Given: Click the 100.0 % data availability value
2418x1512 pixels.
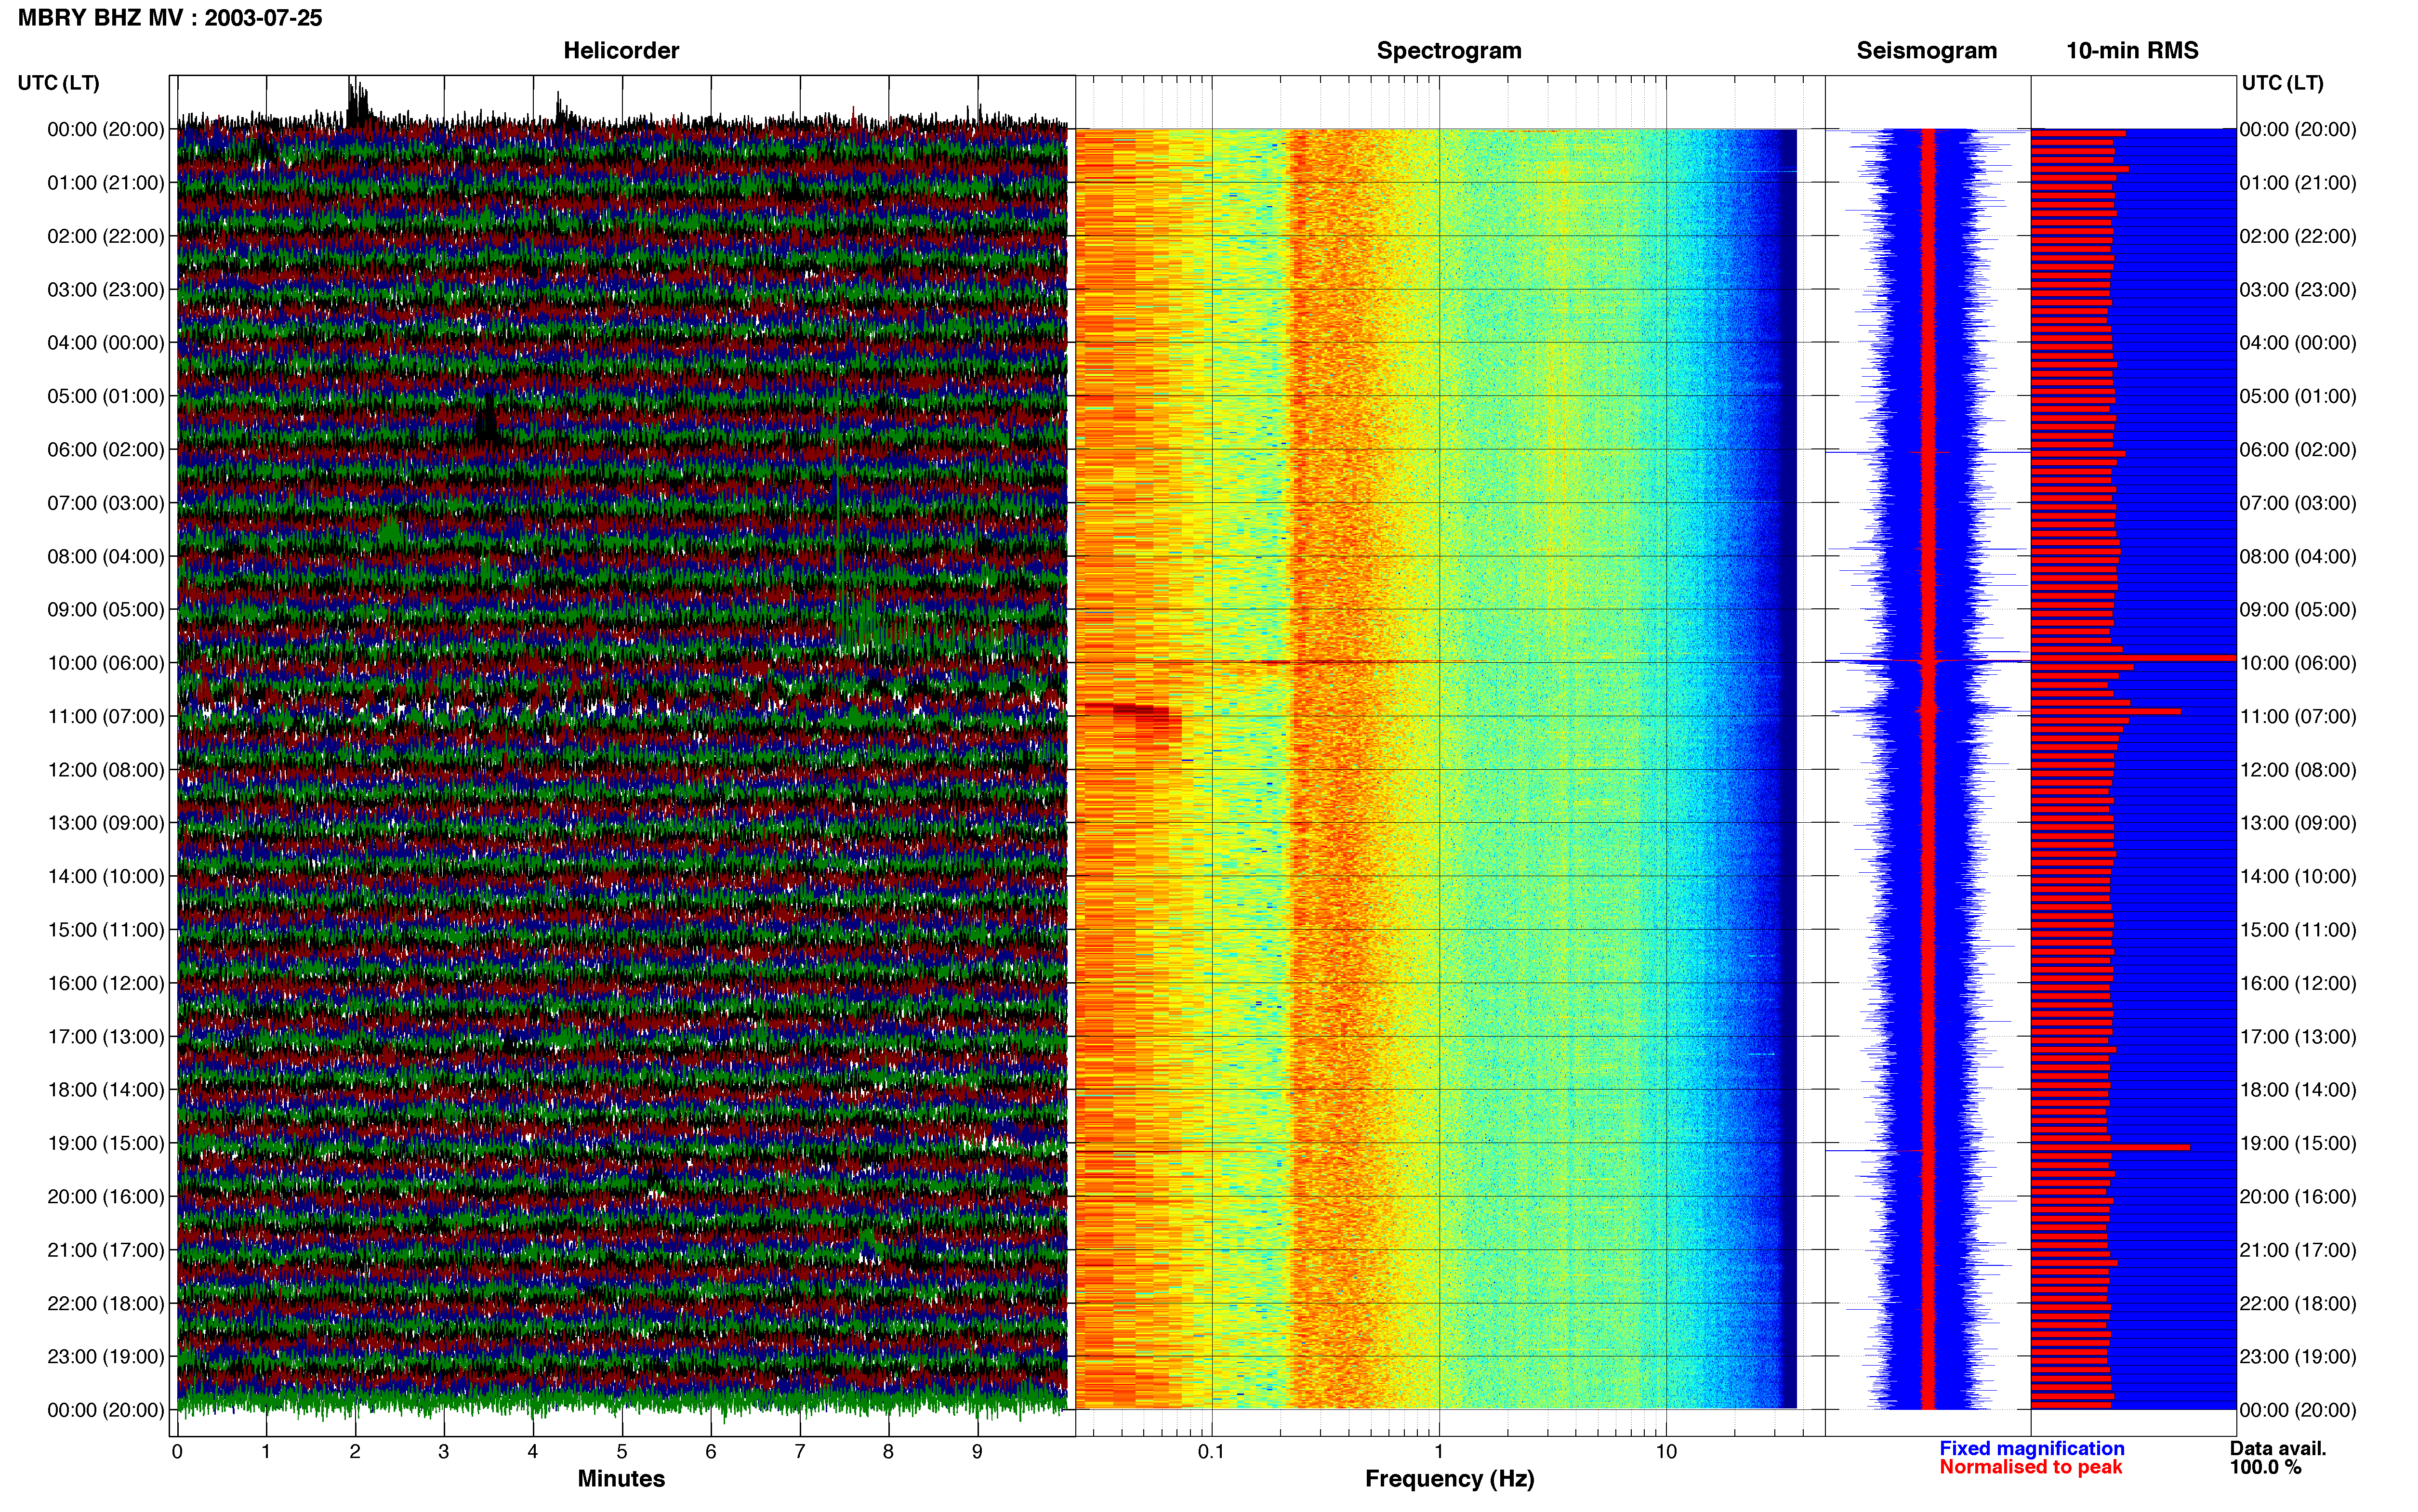Looking at the screenshot, I should (2265, 1468).
